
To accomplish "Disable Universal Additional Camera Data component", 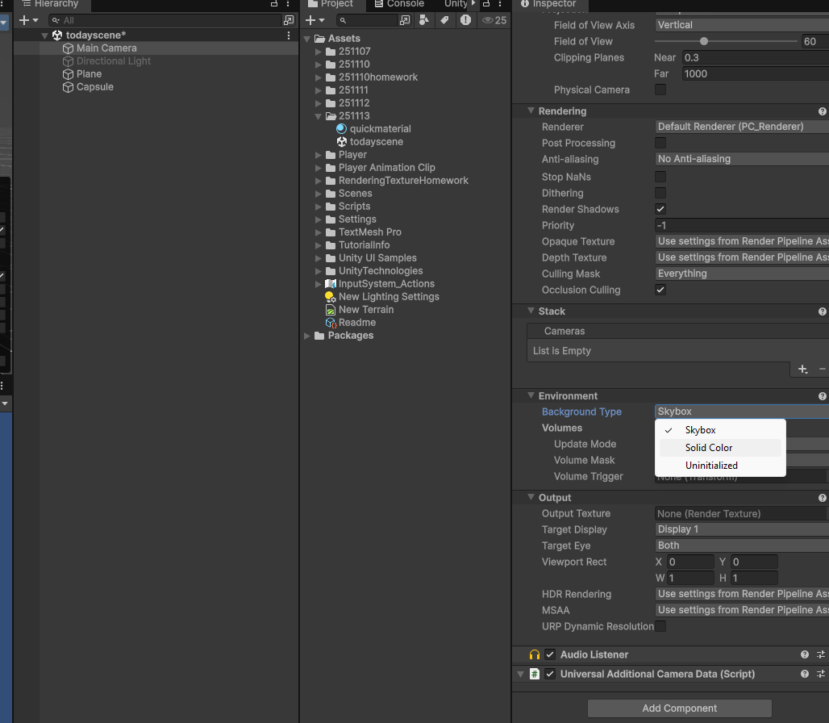I will pyautogui.click(x=550, y=674).
